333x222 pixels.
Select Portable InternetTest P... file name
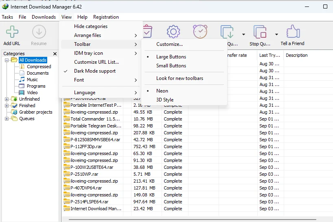point(96,105)
